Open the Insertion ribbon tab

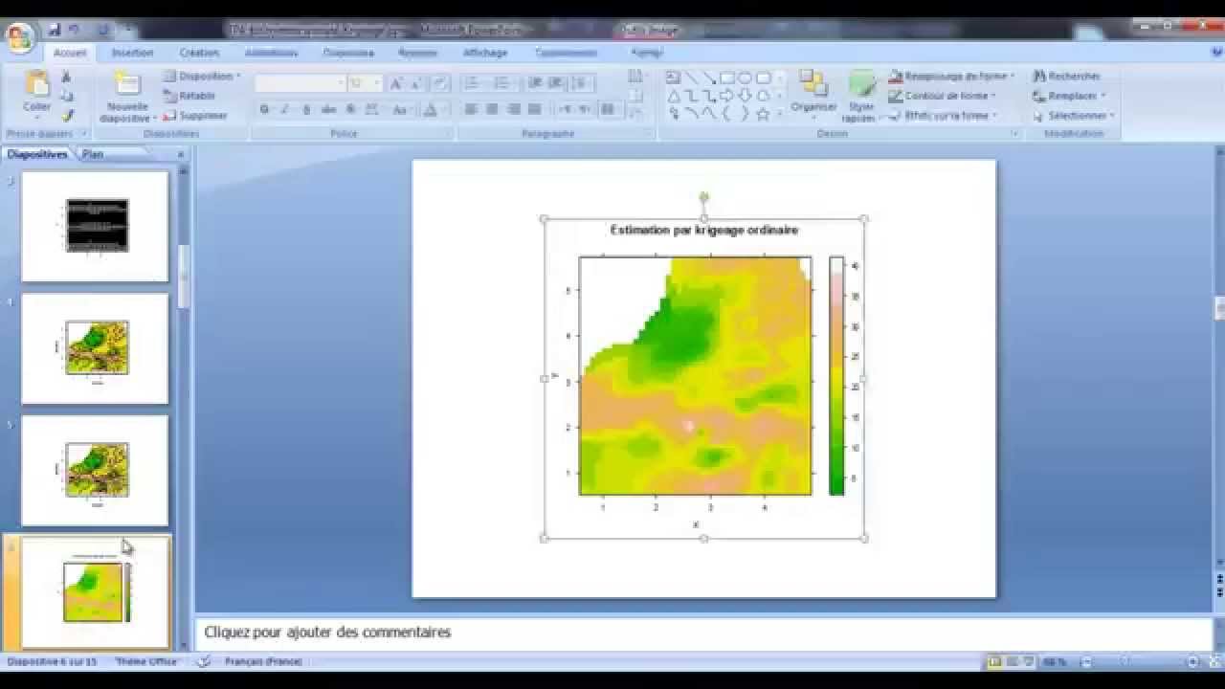(x=132, y=53)
